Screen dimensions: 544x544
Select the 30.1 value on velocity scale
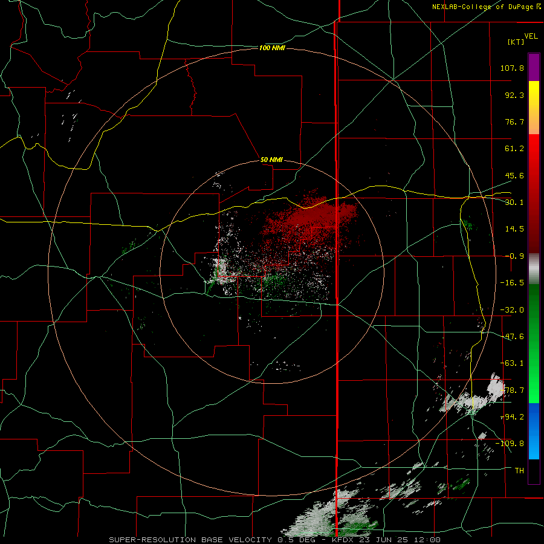[514, 202]
